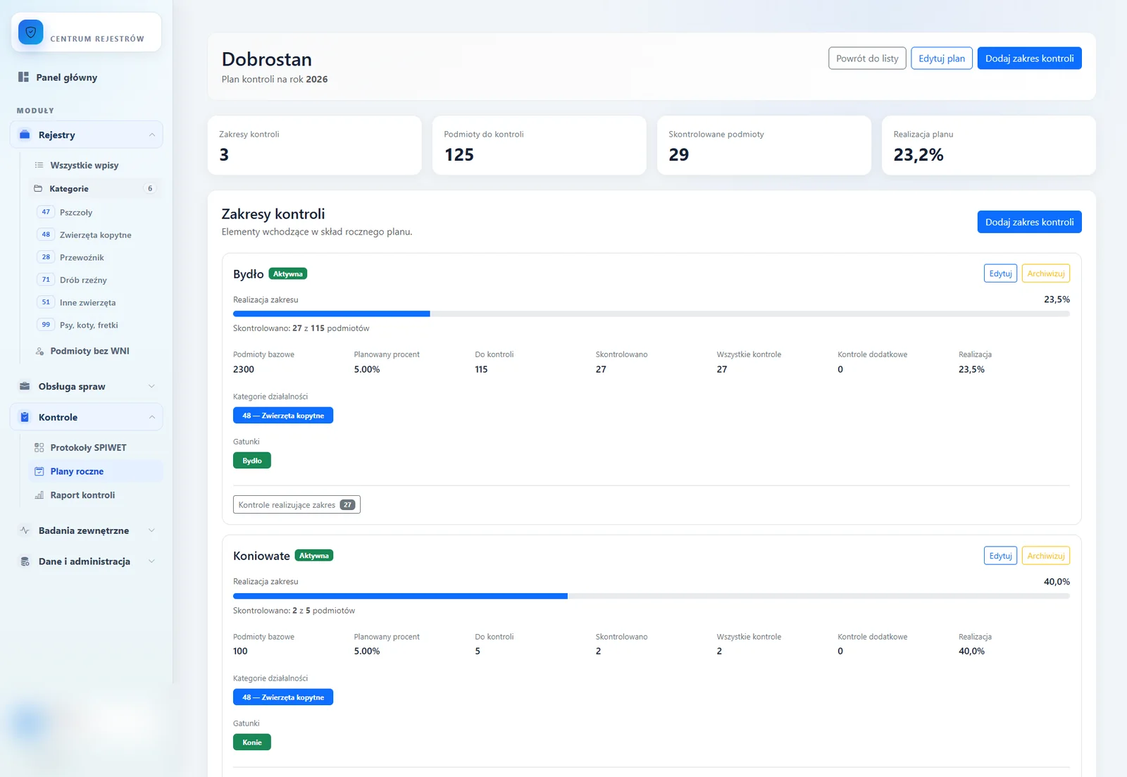Screen dimensions: 1127x777
Task: Collapse the Rejestry module chevron
Action: click(x=151, y=135)
